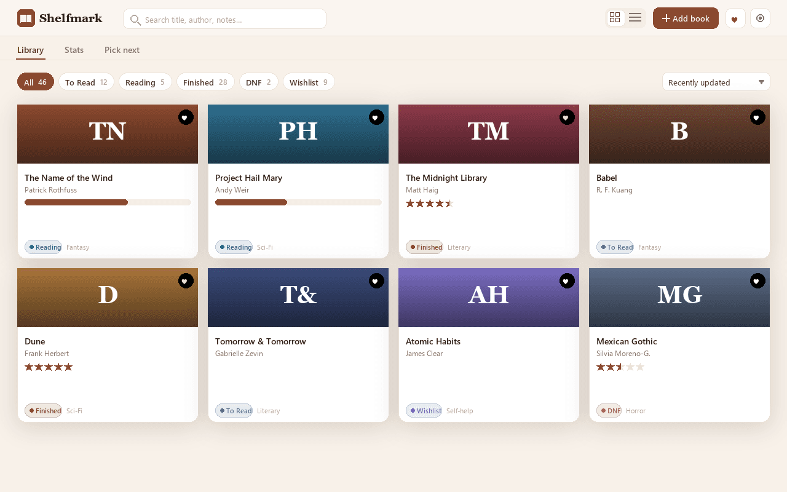
Task: Open the Stats tab
Action: (x=74, y=50)
